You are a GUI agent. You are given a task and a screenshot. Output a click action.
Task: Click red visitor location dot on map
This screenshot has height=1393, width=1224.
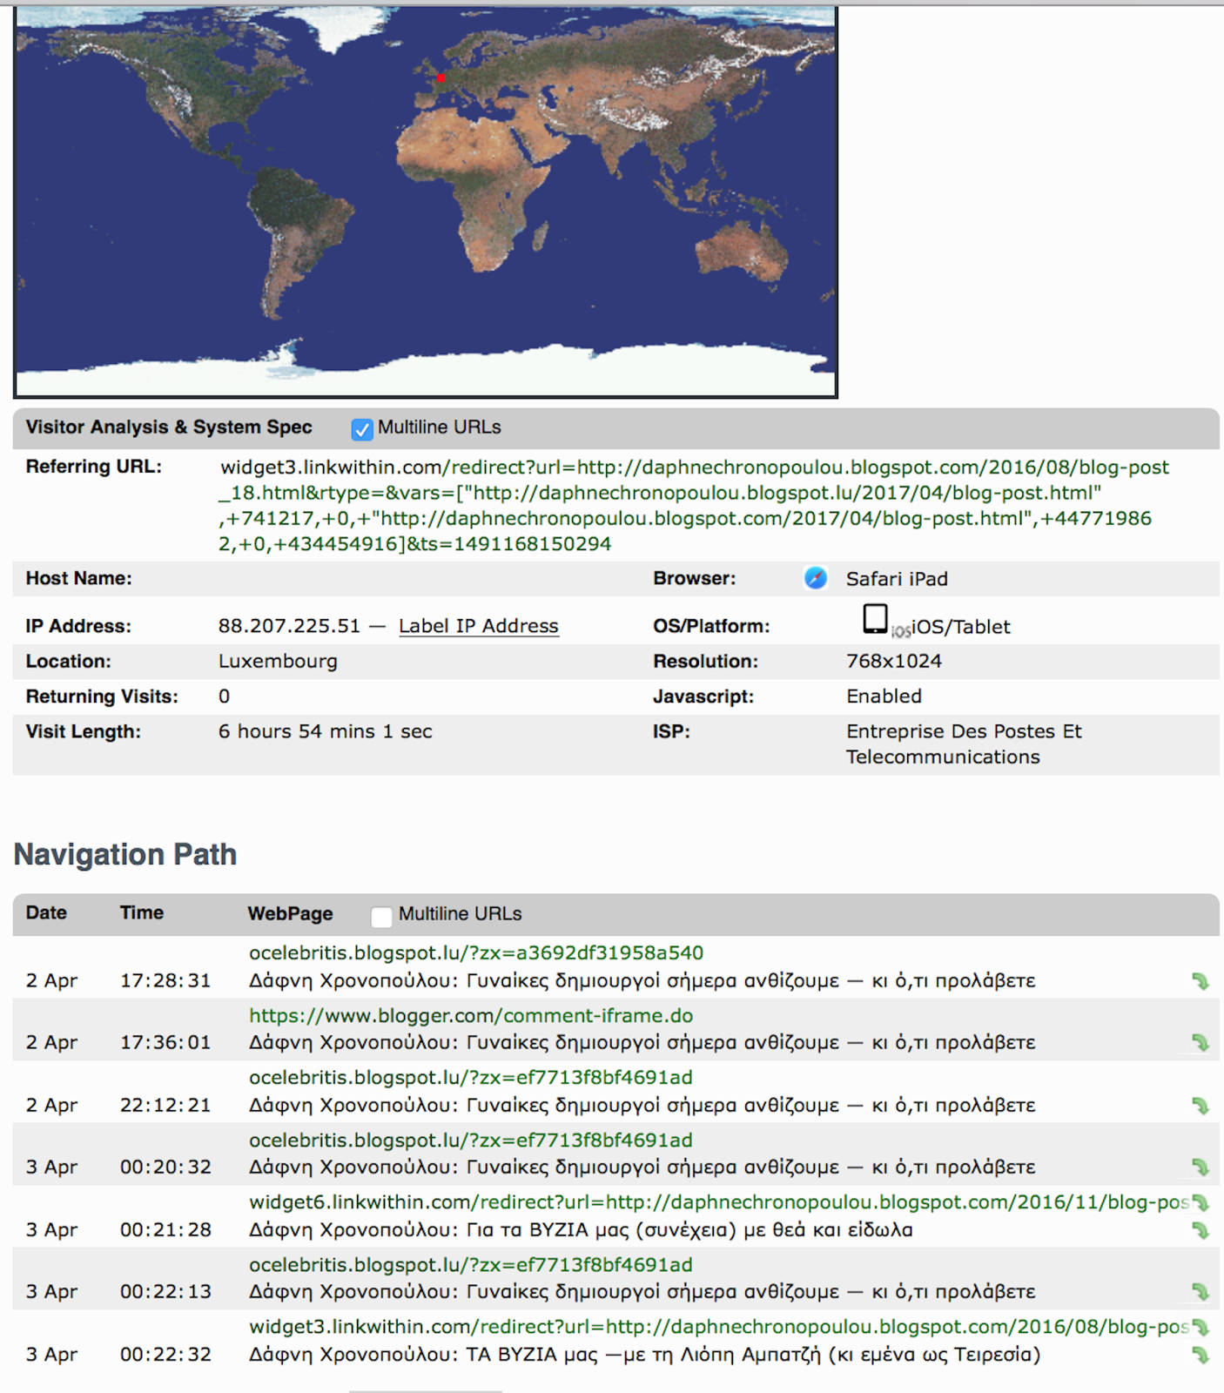click(441, 78)
